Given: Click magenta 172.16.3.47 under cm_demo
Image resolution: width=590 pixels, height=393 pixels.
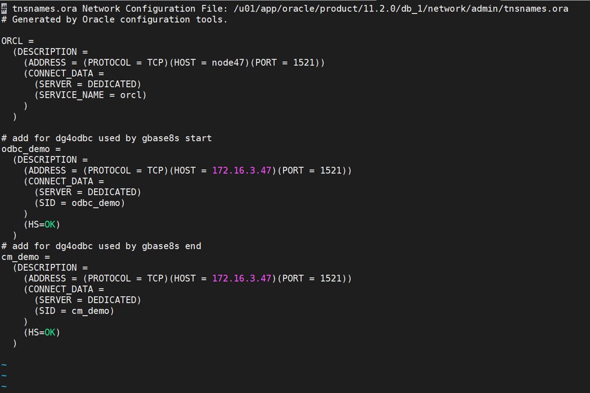Looking at the screenshot, I should [242, 278].
